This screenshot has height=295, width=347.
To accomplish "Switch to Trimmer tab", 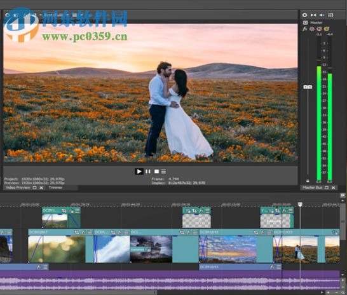I will pyautogui.click(x=55, y=188).
